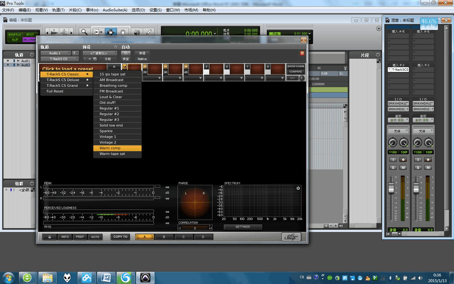Toggle plugin bypass button

click(142, 53)
